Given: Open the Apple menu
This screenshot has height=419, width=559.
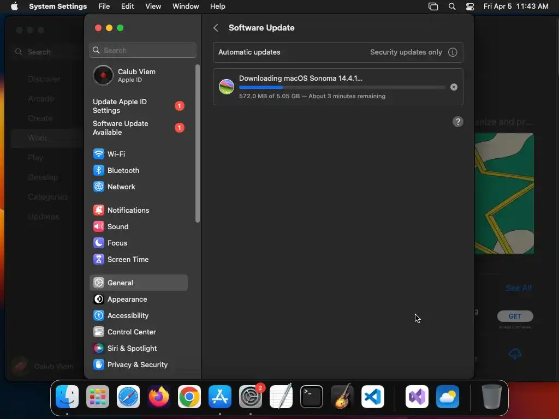Looking at the screenshot, I should tap(14, 7).
